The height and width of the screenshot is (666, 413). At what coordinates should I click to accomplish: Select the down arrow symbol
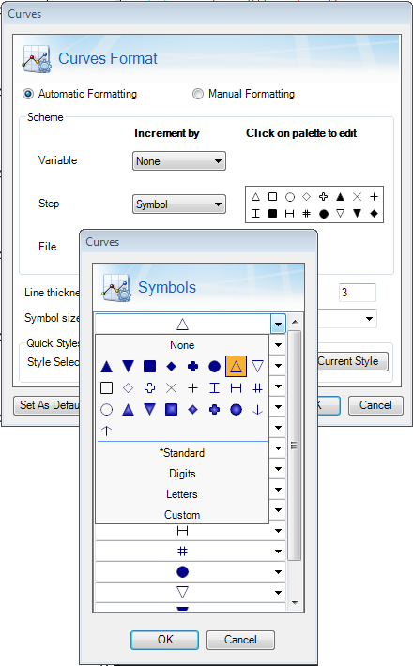click(257, 410)
